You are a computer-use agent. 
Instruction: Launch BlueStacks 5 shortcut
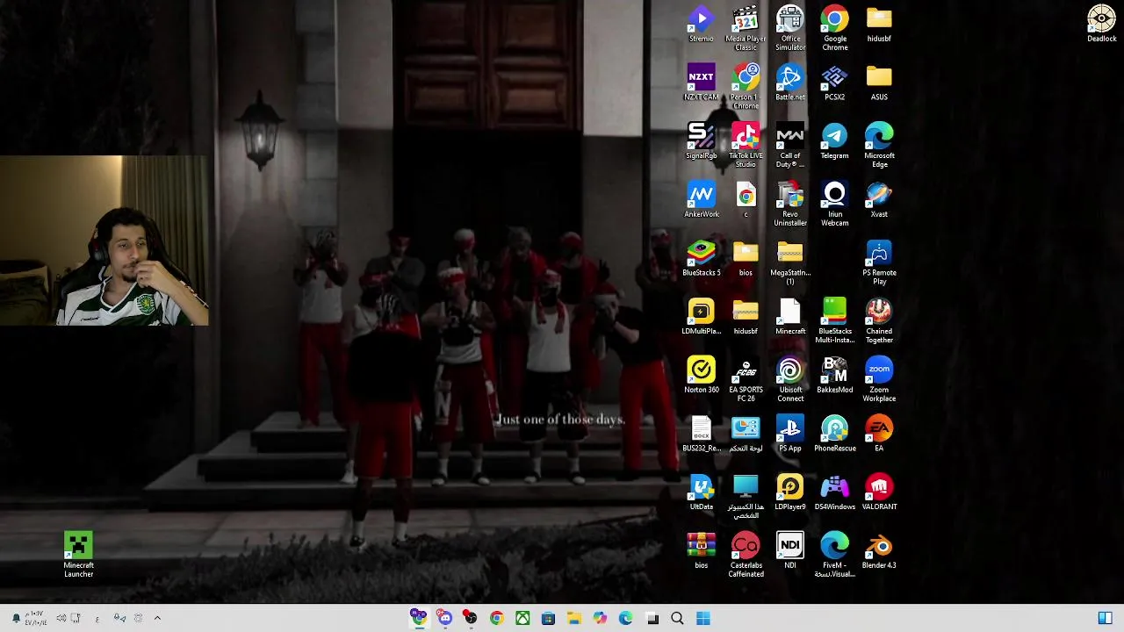pyautogui.click(x=701, y=258)
